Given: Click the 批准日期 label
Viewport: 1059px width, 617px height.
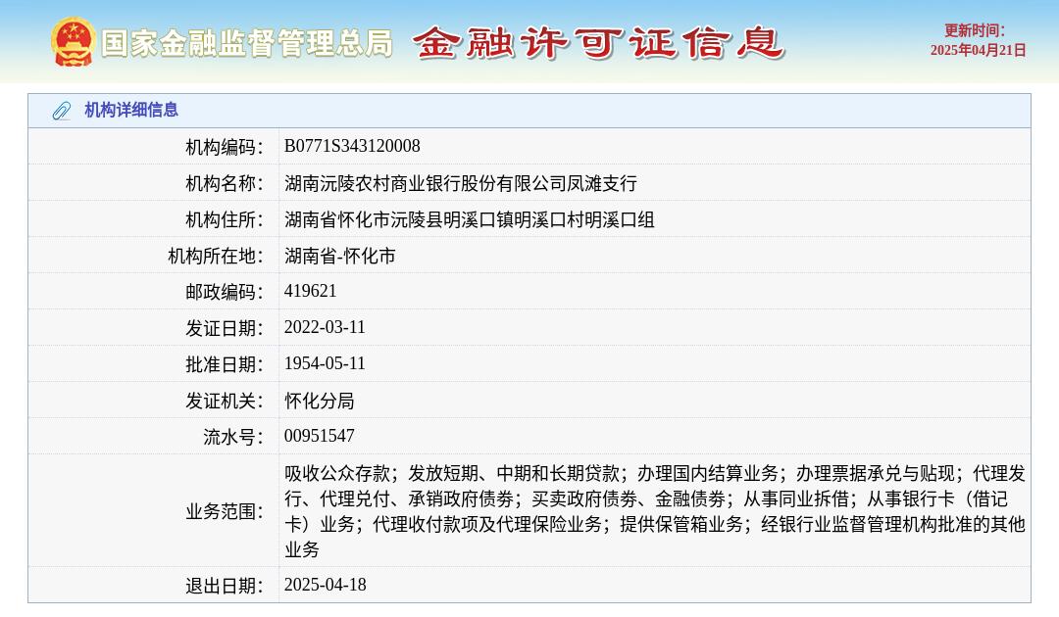Looking at the screenshot, I should point(225,364).
